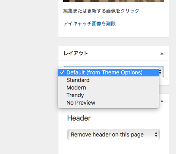Click blank space below the Header dropdown
176x154 pixels.
(114, 144)
